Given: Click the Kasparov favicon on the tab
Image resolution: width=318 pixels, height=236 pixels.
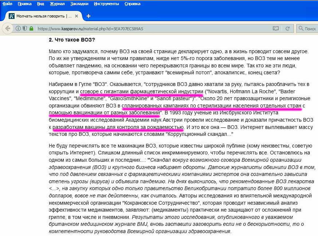Looking at the screenshot, I should point(12,16).
